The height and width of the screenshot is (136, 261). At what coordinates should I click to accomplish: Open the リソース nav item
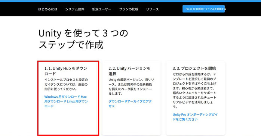[152, 9]
